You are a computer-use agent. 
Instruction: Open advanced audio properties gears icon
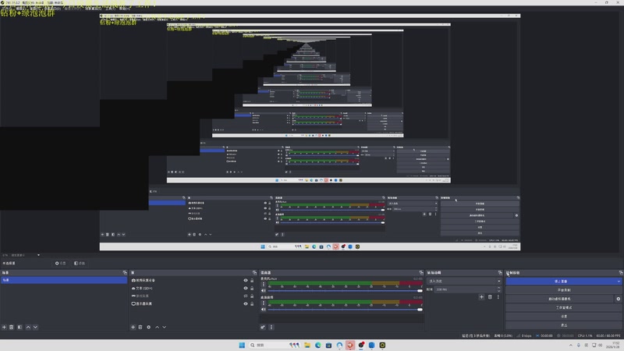(263, 327)
